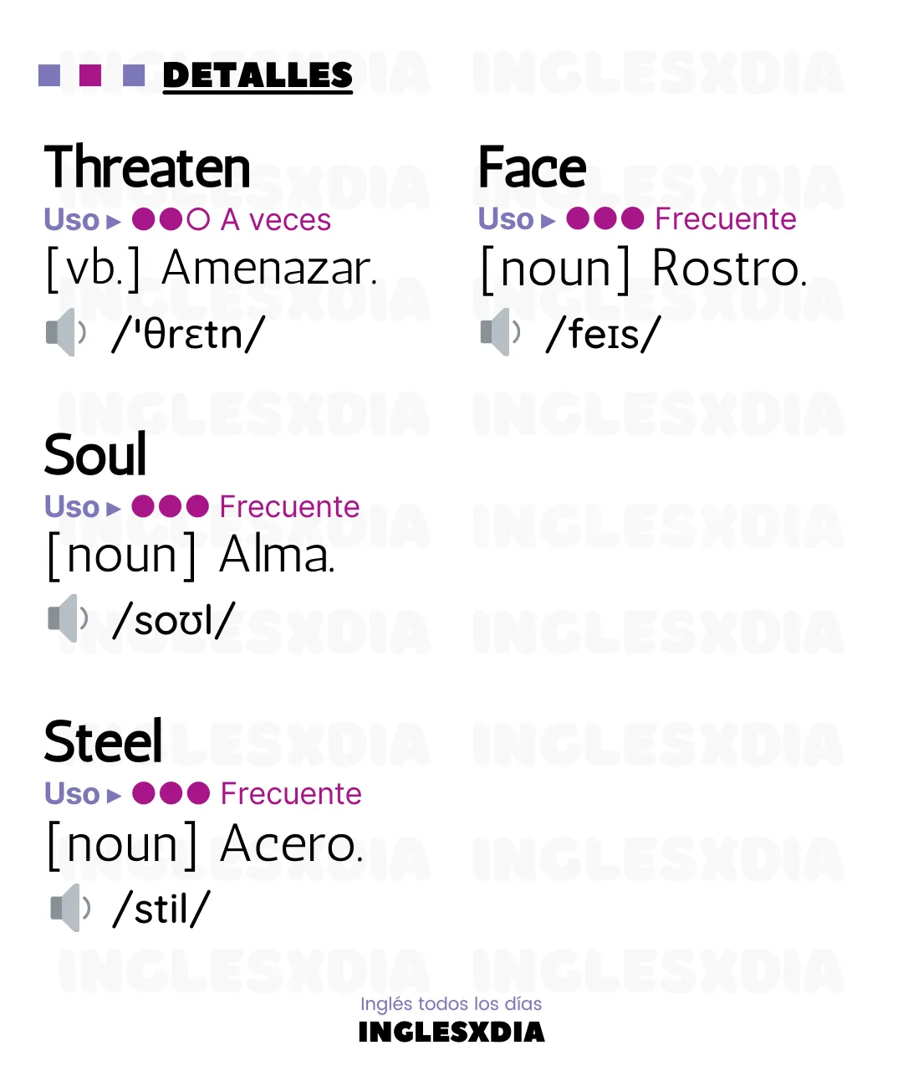Click the arrow after Uso under Steel
Viewport: 903px width, 1071px height.
click(115, 796)
